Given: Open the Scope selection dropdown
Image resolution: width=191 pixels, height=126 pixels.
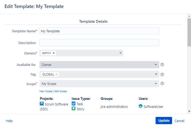Looking at the screenshot, I should [156, 84].
